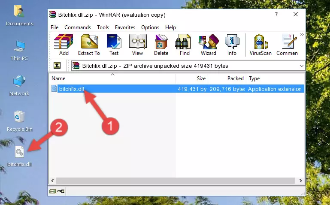Run VirusScan on the archive

(260, 45)
